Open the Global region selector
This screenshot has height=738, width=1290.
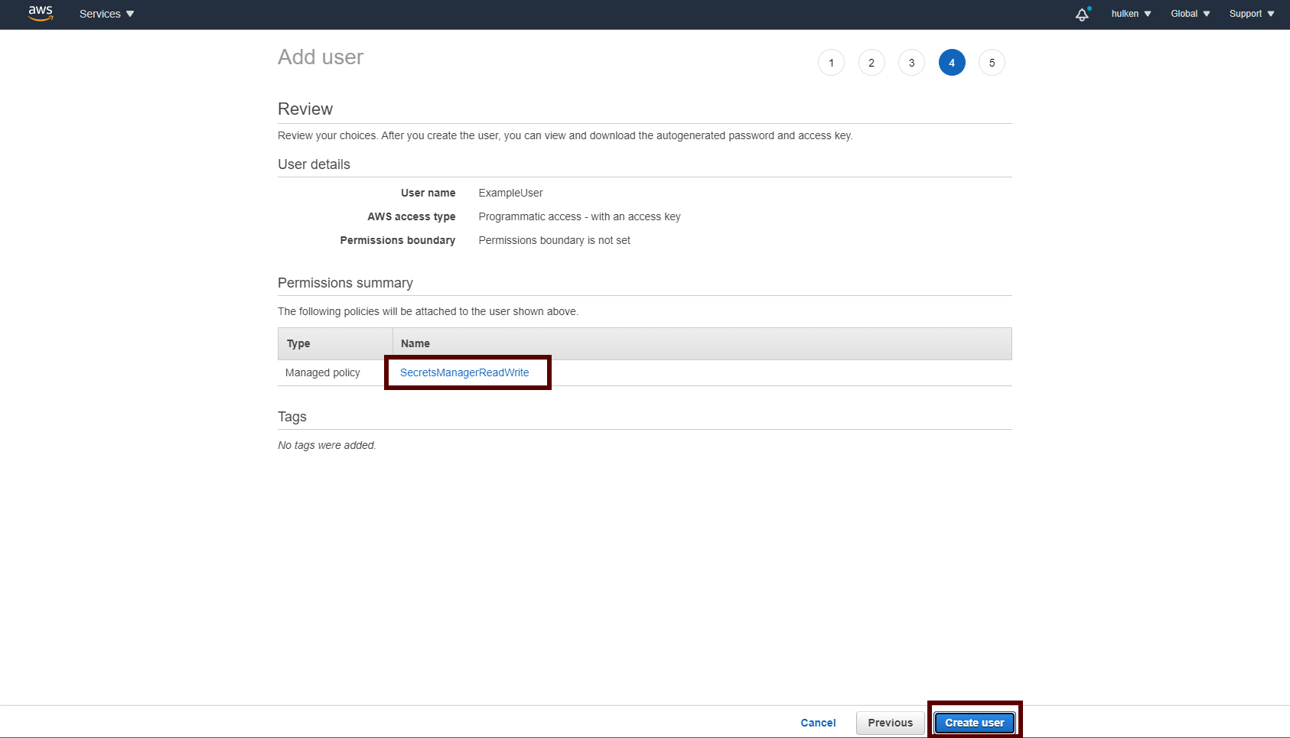tap(1185, 13)
